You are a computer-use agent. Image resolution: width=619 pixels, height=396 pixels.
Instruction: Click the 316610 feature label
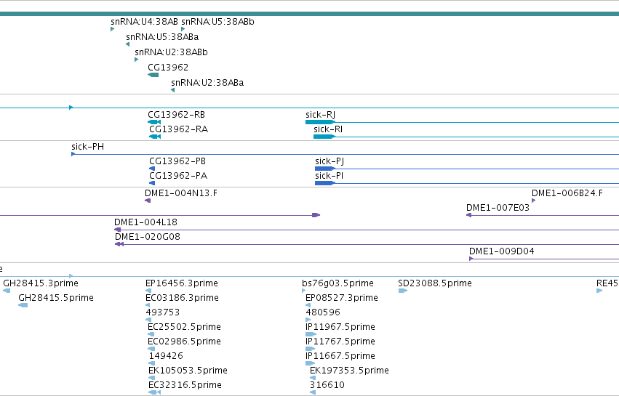[327, 385]
